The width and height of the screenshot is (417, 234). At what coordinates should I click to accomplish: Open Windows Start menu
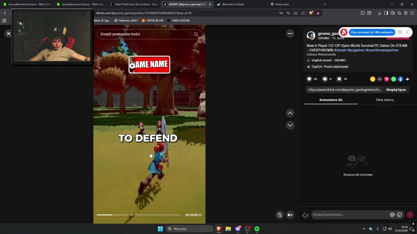point(160,229)
